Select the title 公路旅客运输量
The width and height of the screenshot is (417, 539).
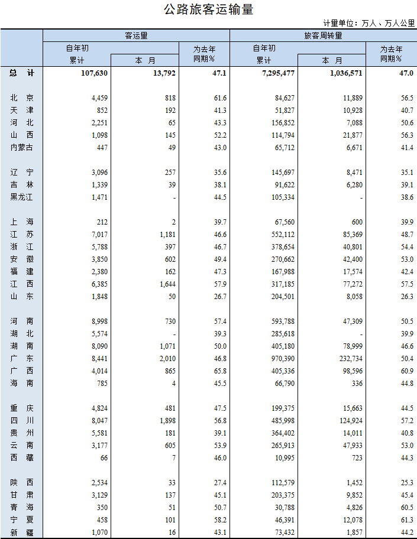pyautogui.click(x=208, y=9)
